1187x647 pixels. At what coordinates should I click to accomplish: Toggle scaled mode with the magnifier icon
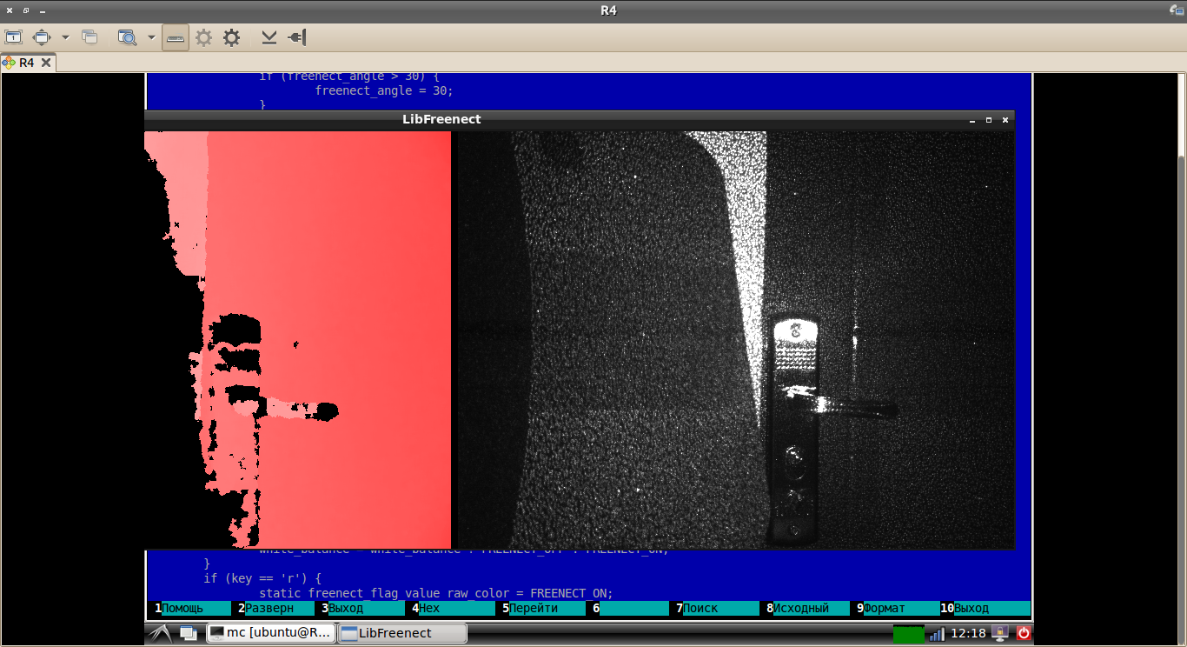pyautogui.click(x=128, y=37)
